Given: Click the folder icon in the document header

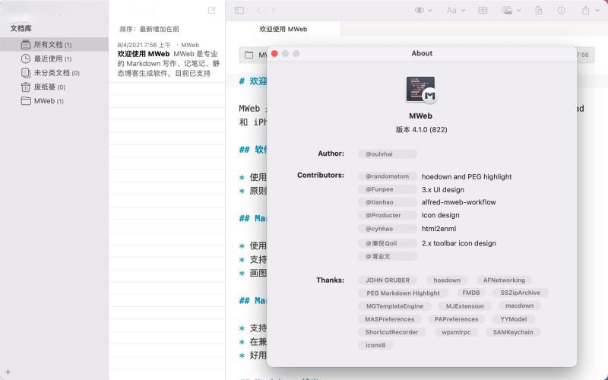Looking at the screenshot, I should [249, 55].
